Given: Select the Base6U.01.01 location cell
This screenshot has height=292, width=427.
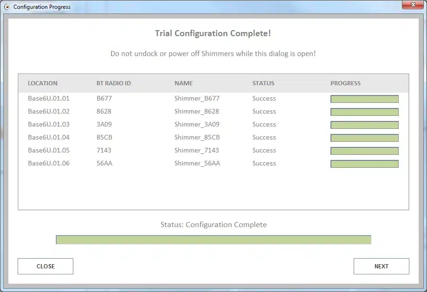Looking at the screenshot, I should (49, 98).
